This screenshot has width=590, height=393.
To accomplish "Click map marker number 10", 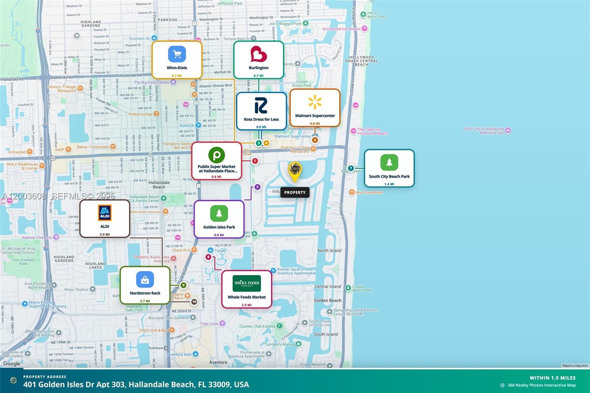I will click(194, 302).
